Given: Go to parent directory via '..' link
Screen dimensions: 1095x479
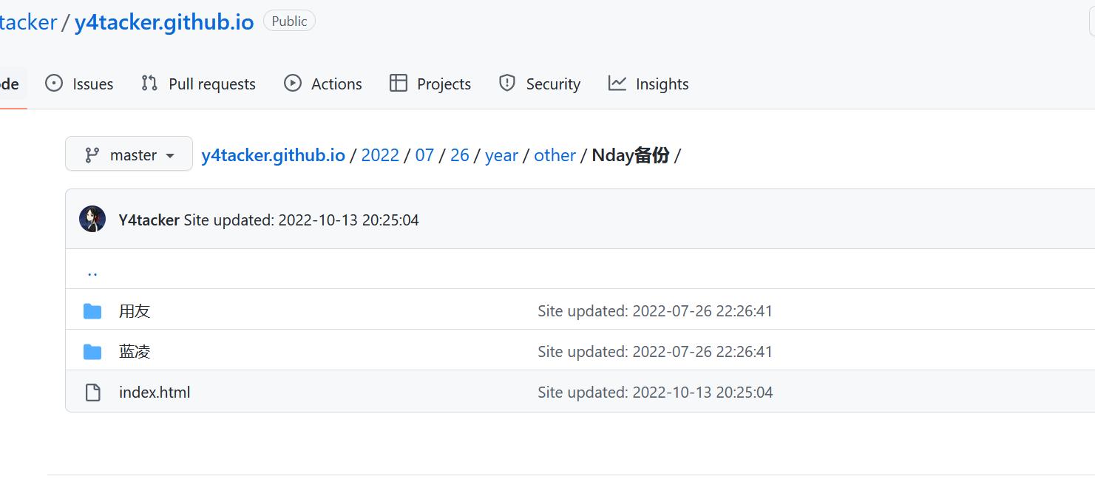Looking at the screenshot, I should coord(92,271).
